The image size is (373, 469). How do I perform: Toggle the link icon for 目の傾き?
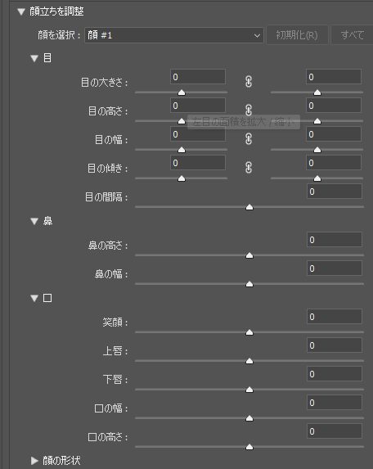(x=249, y=168)
